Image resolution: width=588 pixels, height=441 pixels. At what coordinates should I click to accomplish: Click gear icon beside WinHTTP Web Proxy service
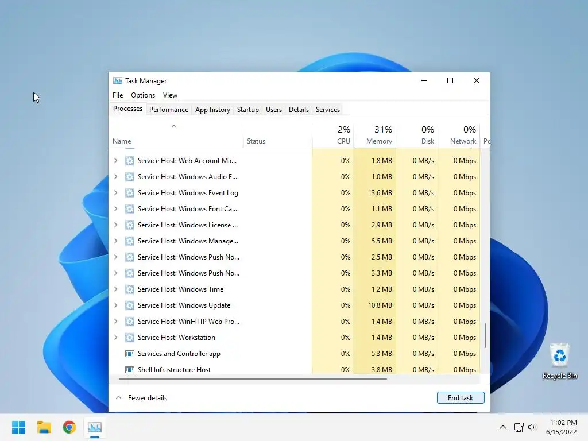(x=129, y=322)
